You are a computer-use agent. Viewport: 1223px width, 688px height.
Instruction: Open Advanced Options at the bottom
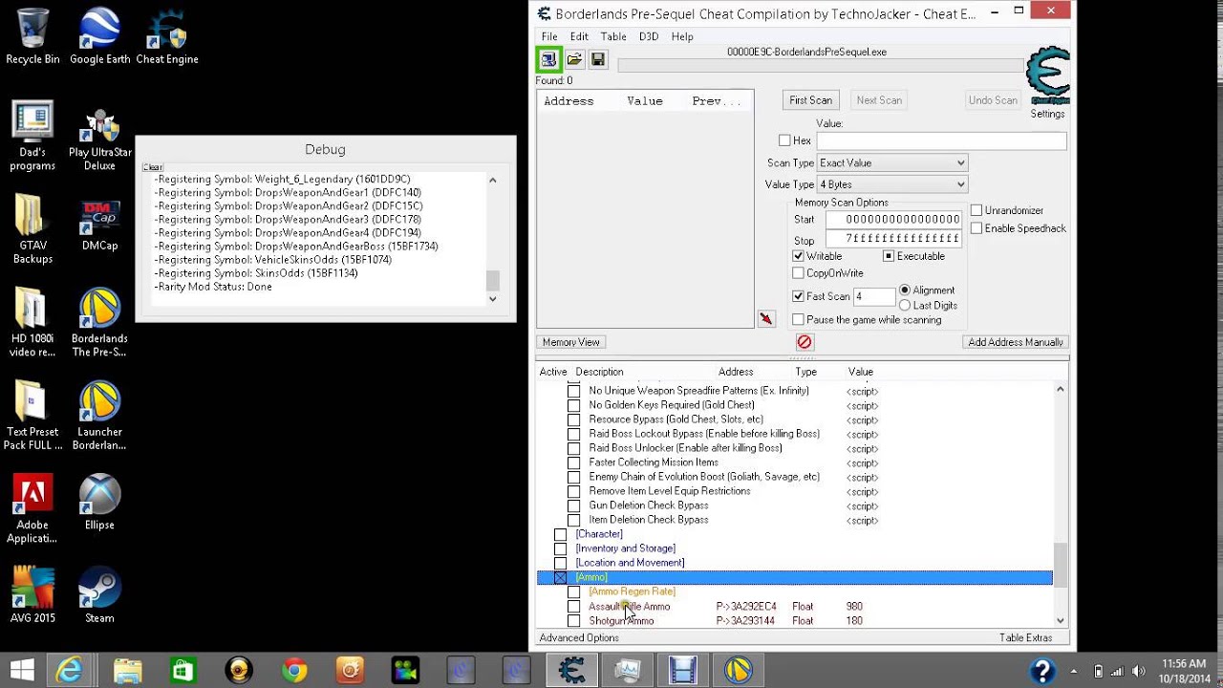[x=579, y=637]
